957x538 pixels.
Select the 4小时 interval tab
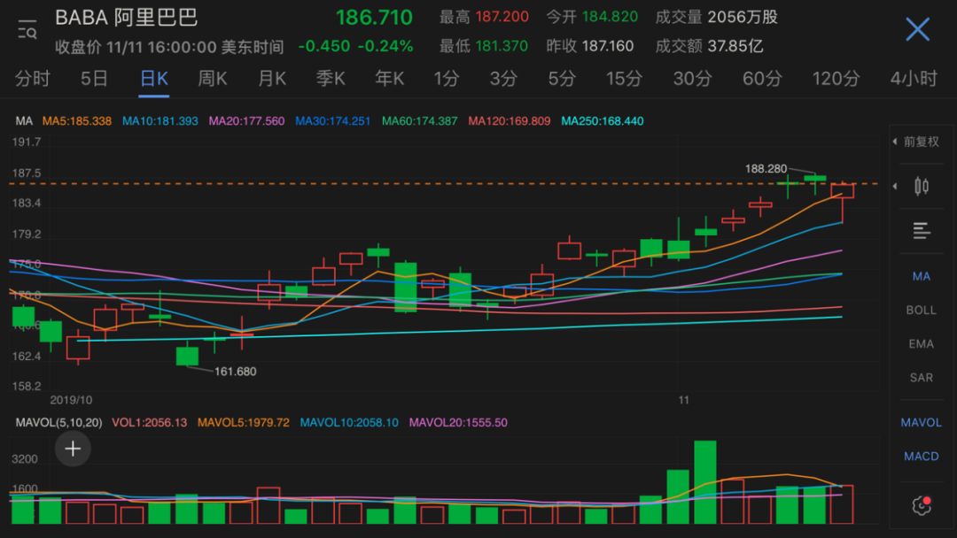[x=914, y=79]
